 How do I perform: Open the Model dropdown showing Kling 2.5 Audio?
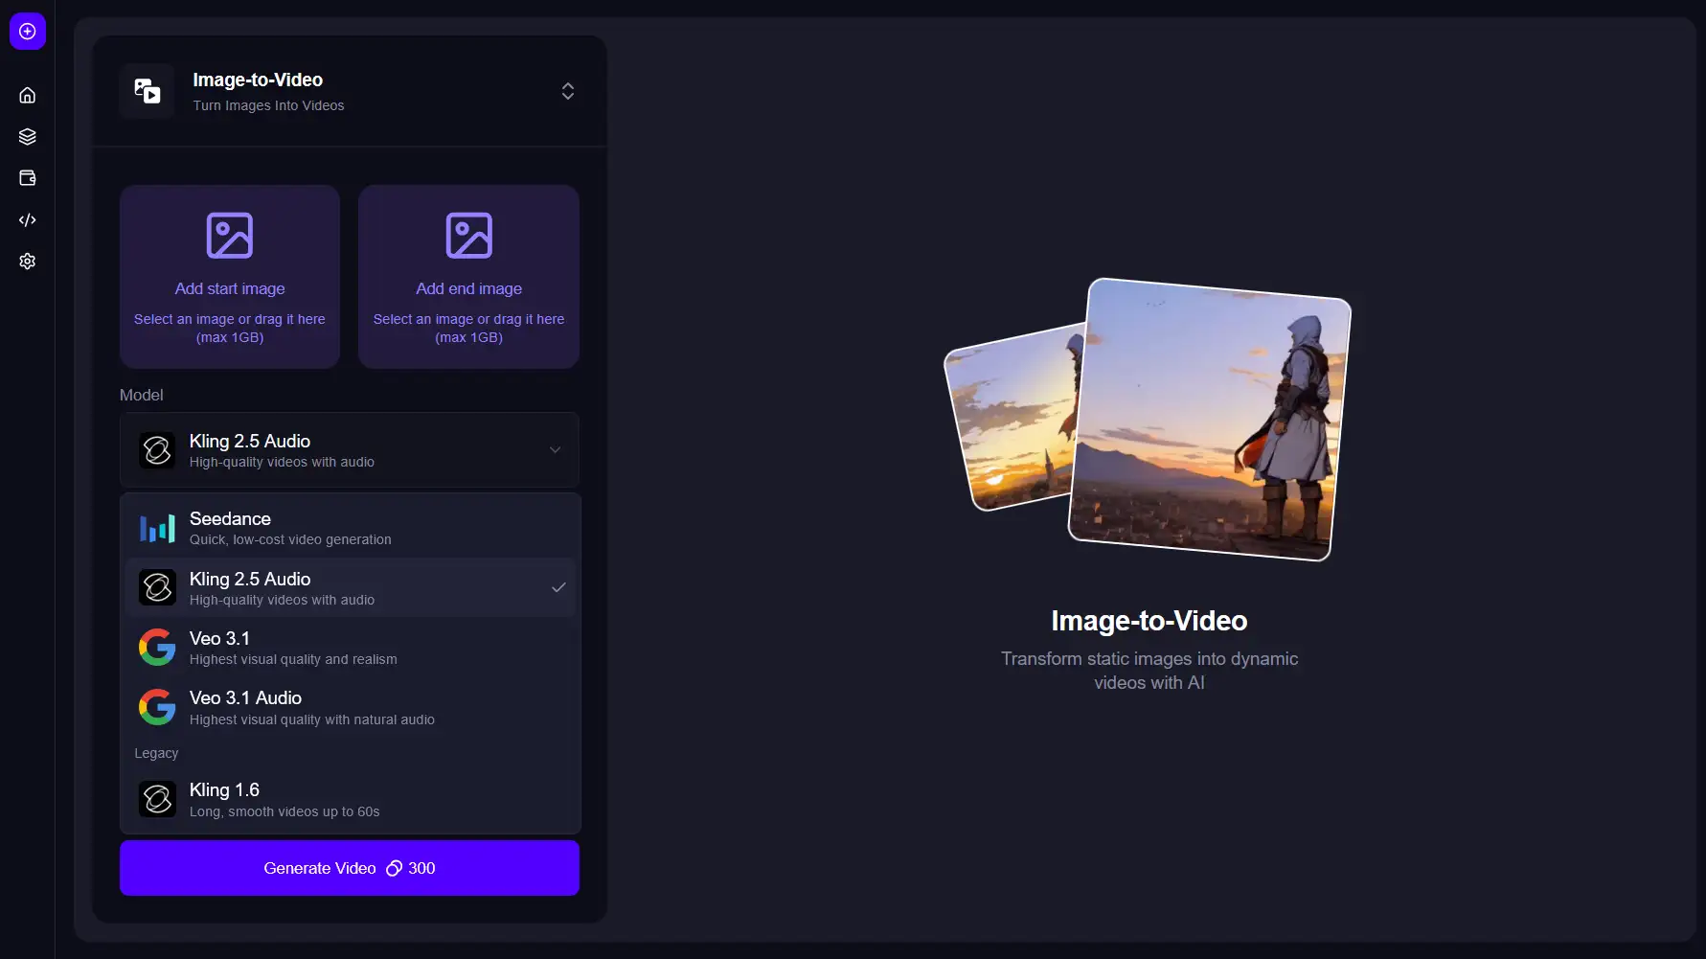click(x=349, y=449)
